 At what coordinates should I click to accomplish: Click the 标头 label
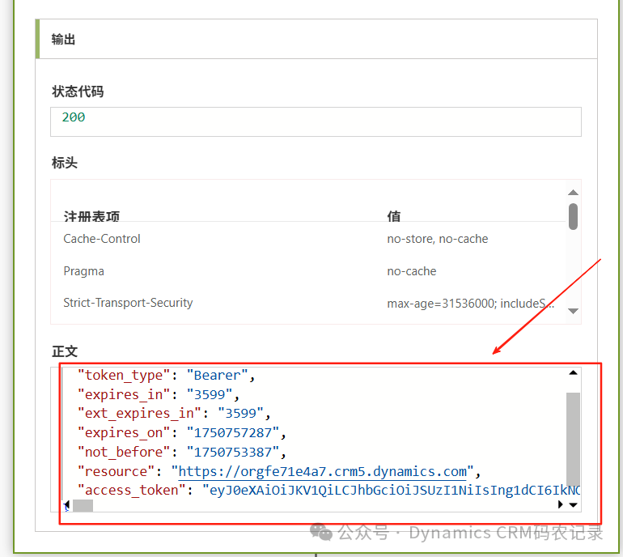tap(65, 163)
